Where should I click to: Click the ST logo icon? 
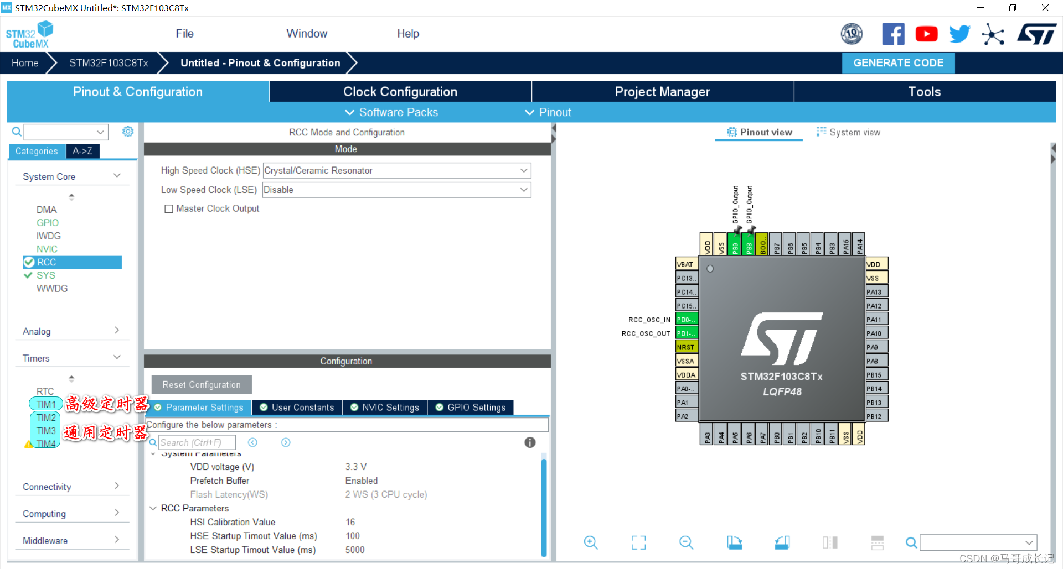(1037, 34)
